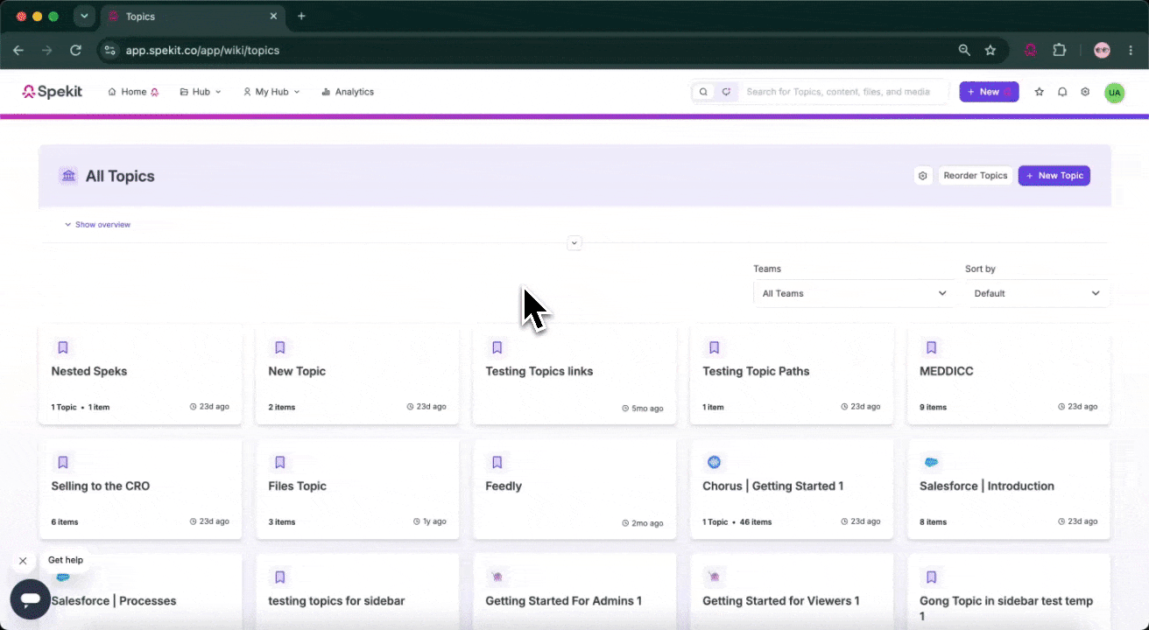
Task: Reload the page
Action: point(75,50)
